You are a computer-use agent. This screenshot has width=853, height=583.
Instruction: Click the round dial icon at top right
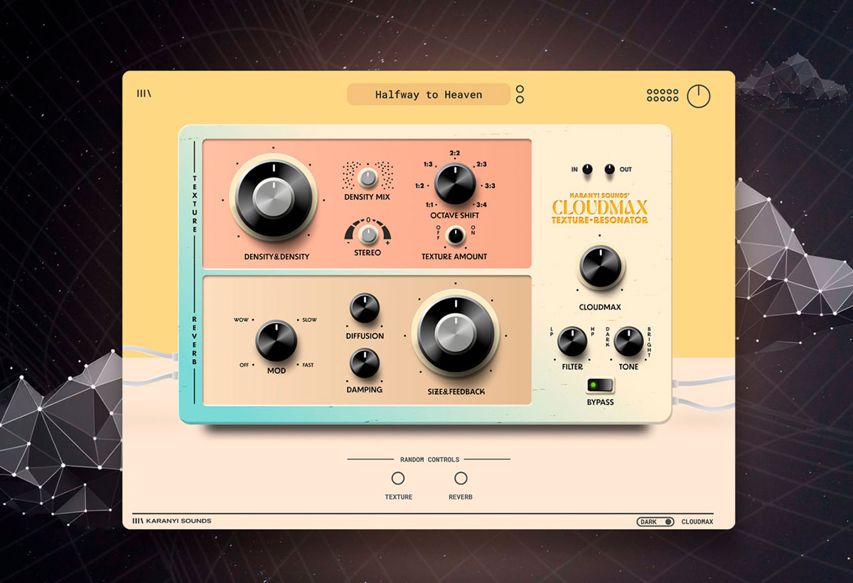tap(699, 96)
